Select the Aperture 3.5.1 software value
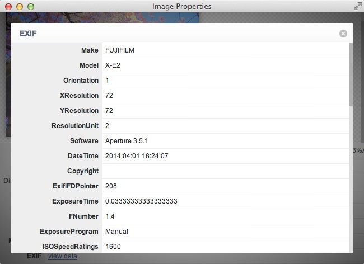This screenshot has height=264, width=364. (127, 141)
